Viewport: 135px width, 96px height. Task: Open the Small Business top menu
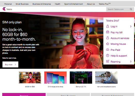click(22, 4)
